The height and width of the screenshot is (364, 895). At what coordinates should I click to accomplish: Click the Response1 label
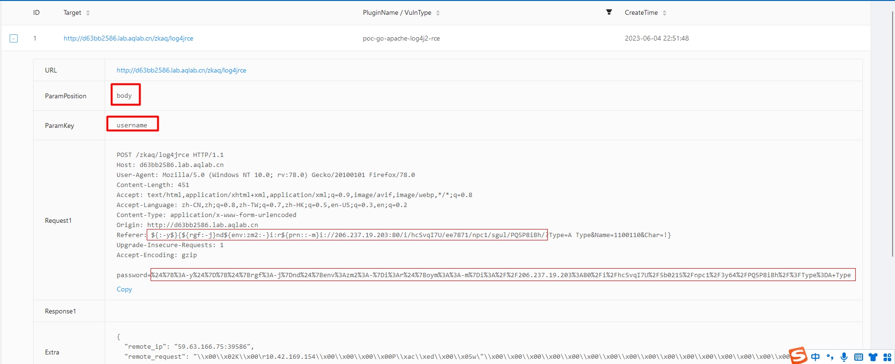[60, 311]
